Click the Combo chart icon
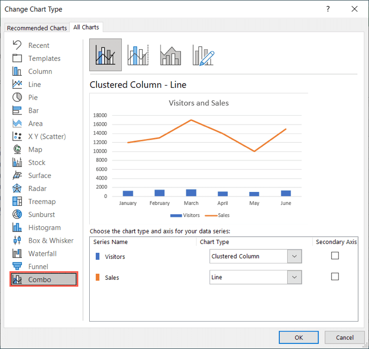The width and height of the screenshot is (369, 349). click(x=17, y=279)
